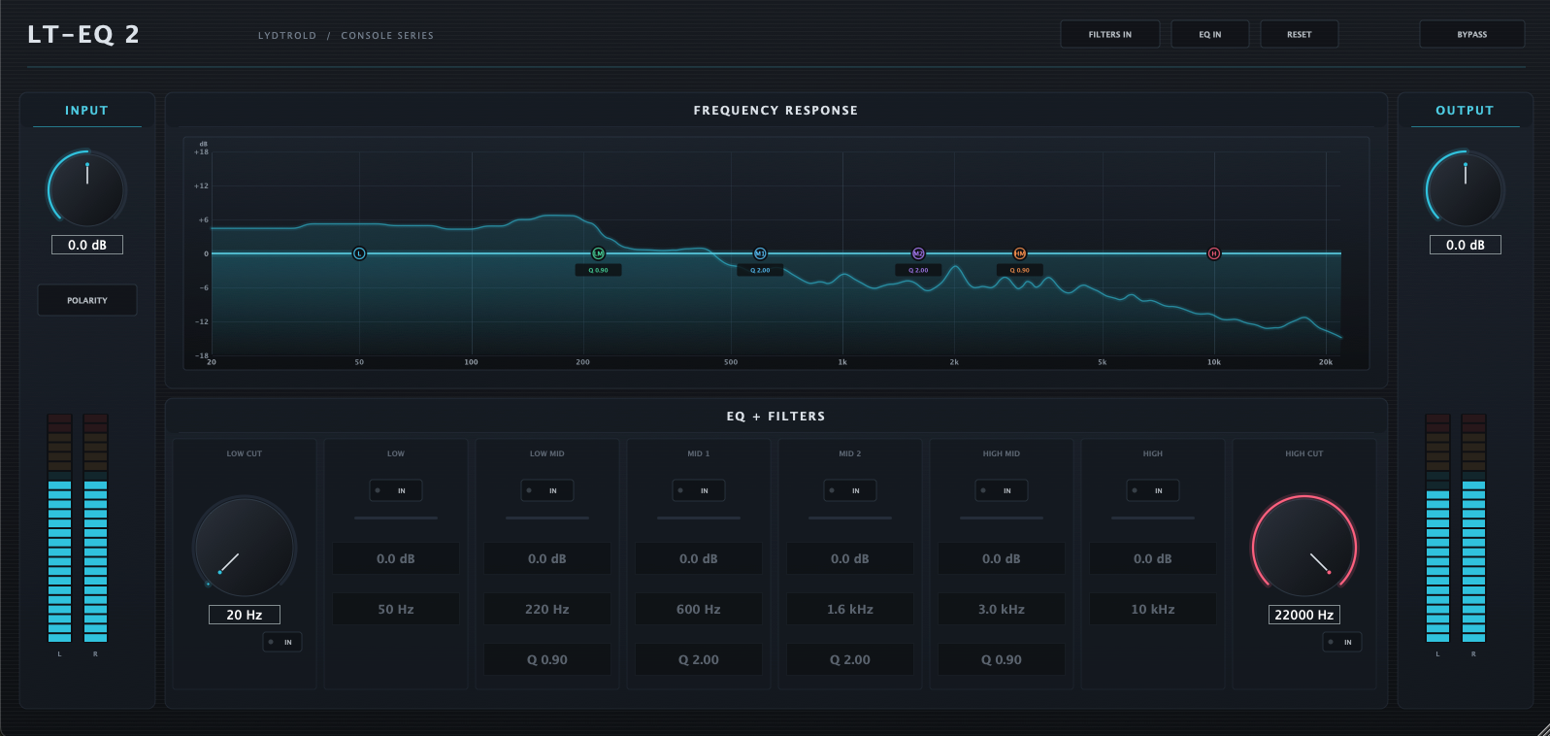Screen dimensions: 1550x736
Task: Click the Low Mid 0.0 dB gain field
Action: click(547, 558)
